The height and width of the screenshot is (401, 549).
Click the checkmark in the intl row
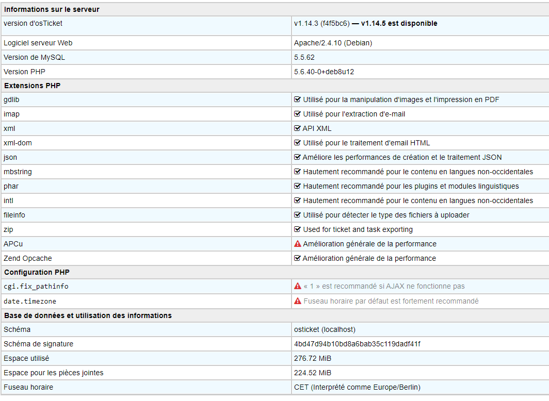click(298, 201)
